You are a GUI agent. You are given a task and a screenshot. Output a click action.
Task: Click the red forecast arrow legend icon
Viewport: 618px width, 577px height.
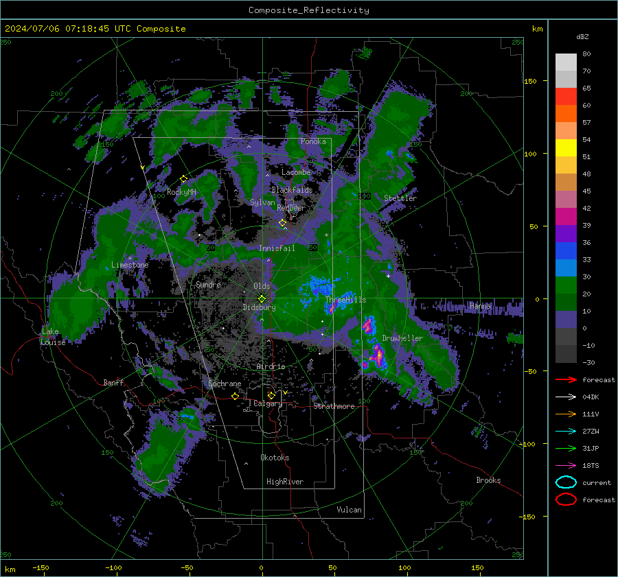(x=566, y=379)
